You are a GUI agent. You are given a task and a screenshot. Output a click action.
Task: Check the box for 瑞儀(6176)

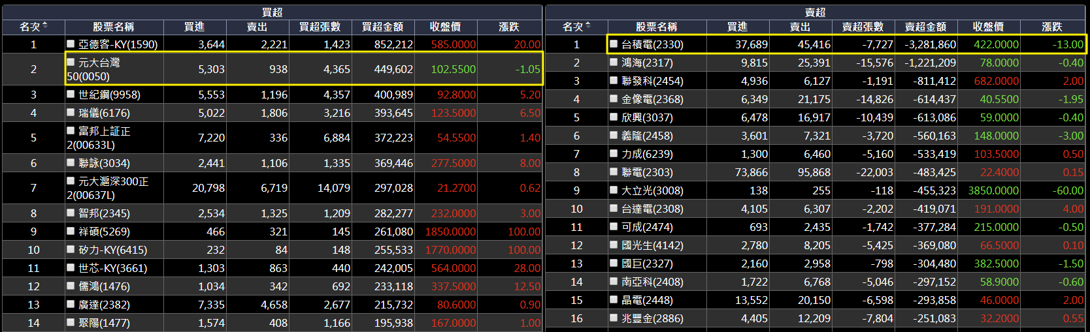tap(71, 112)
